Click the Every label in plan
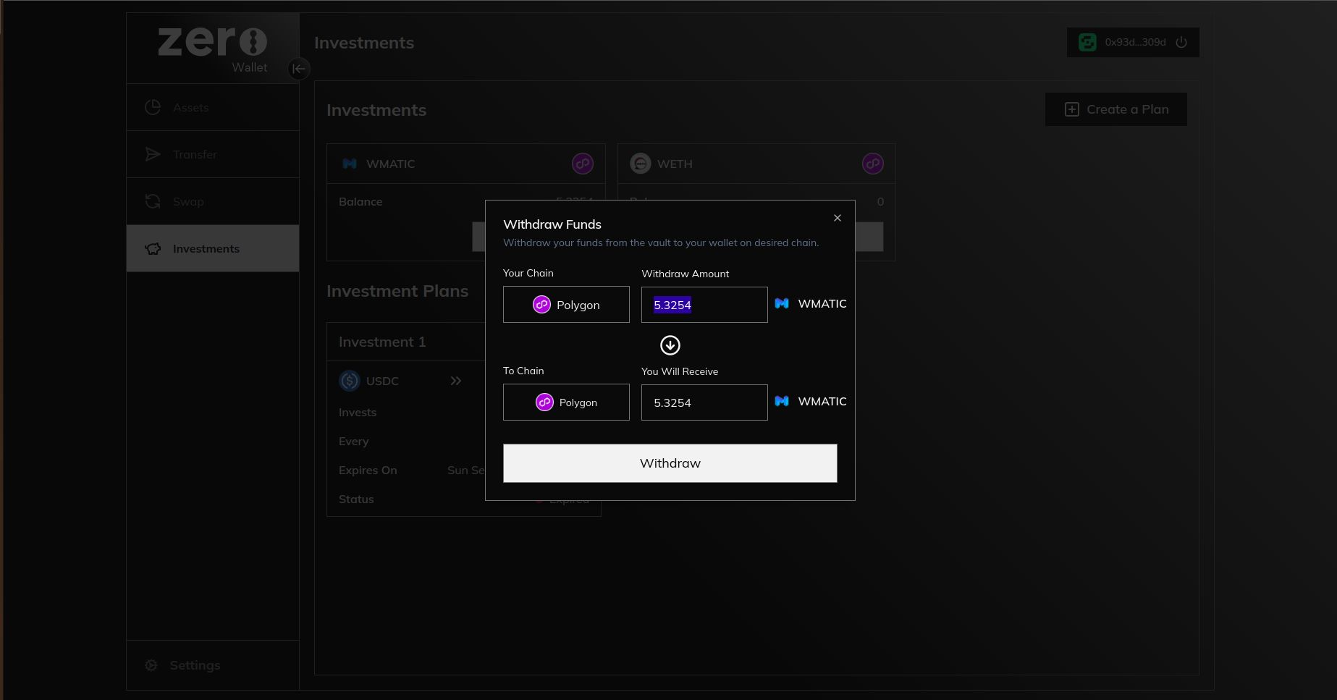This screenshot has width=1337, height=700. [354, 442]
